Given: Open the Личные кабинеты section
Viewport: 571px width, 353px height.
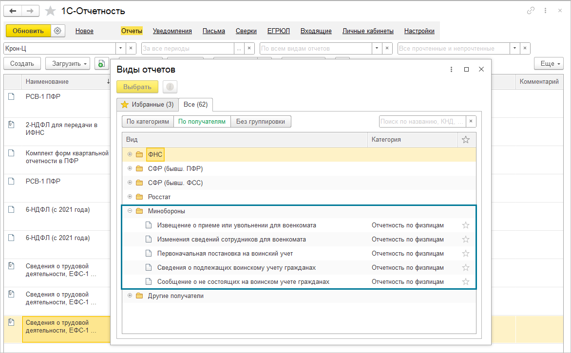Looking at the screenshot, I should coord(368,31).
